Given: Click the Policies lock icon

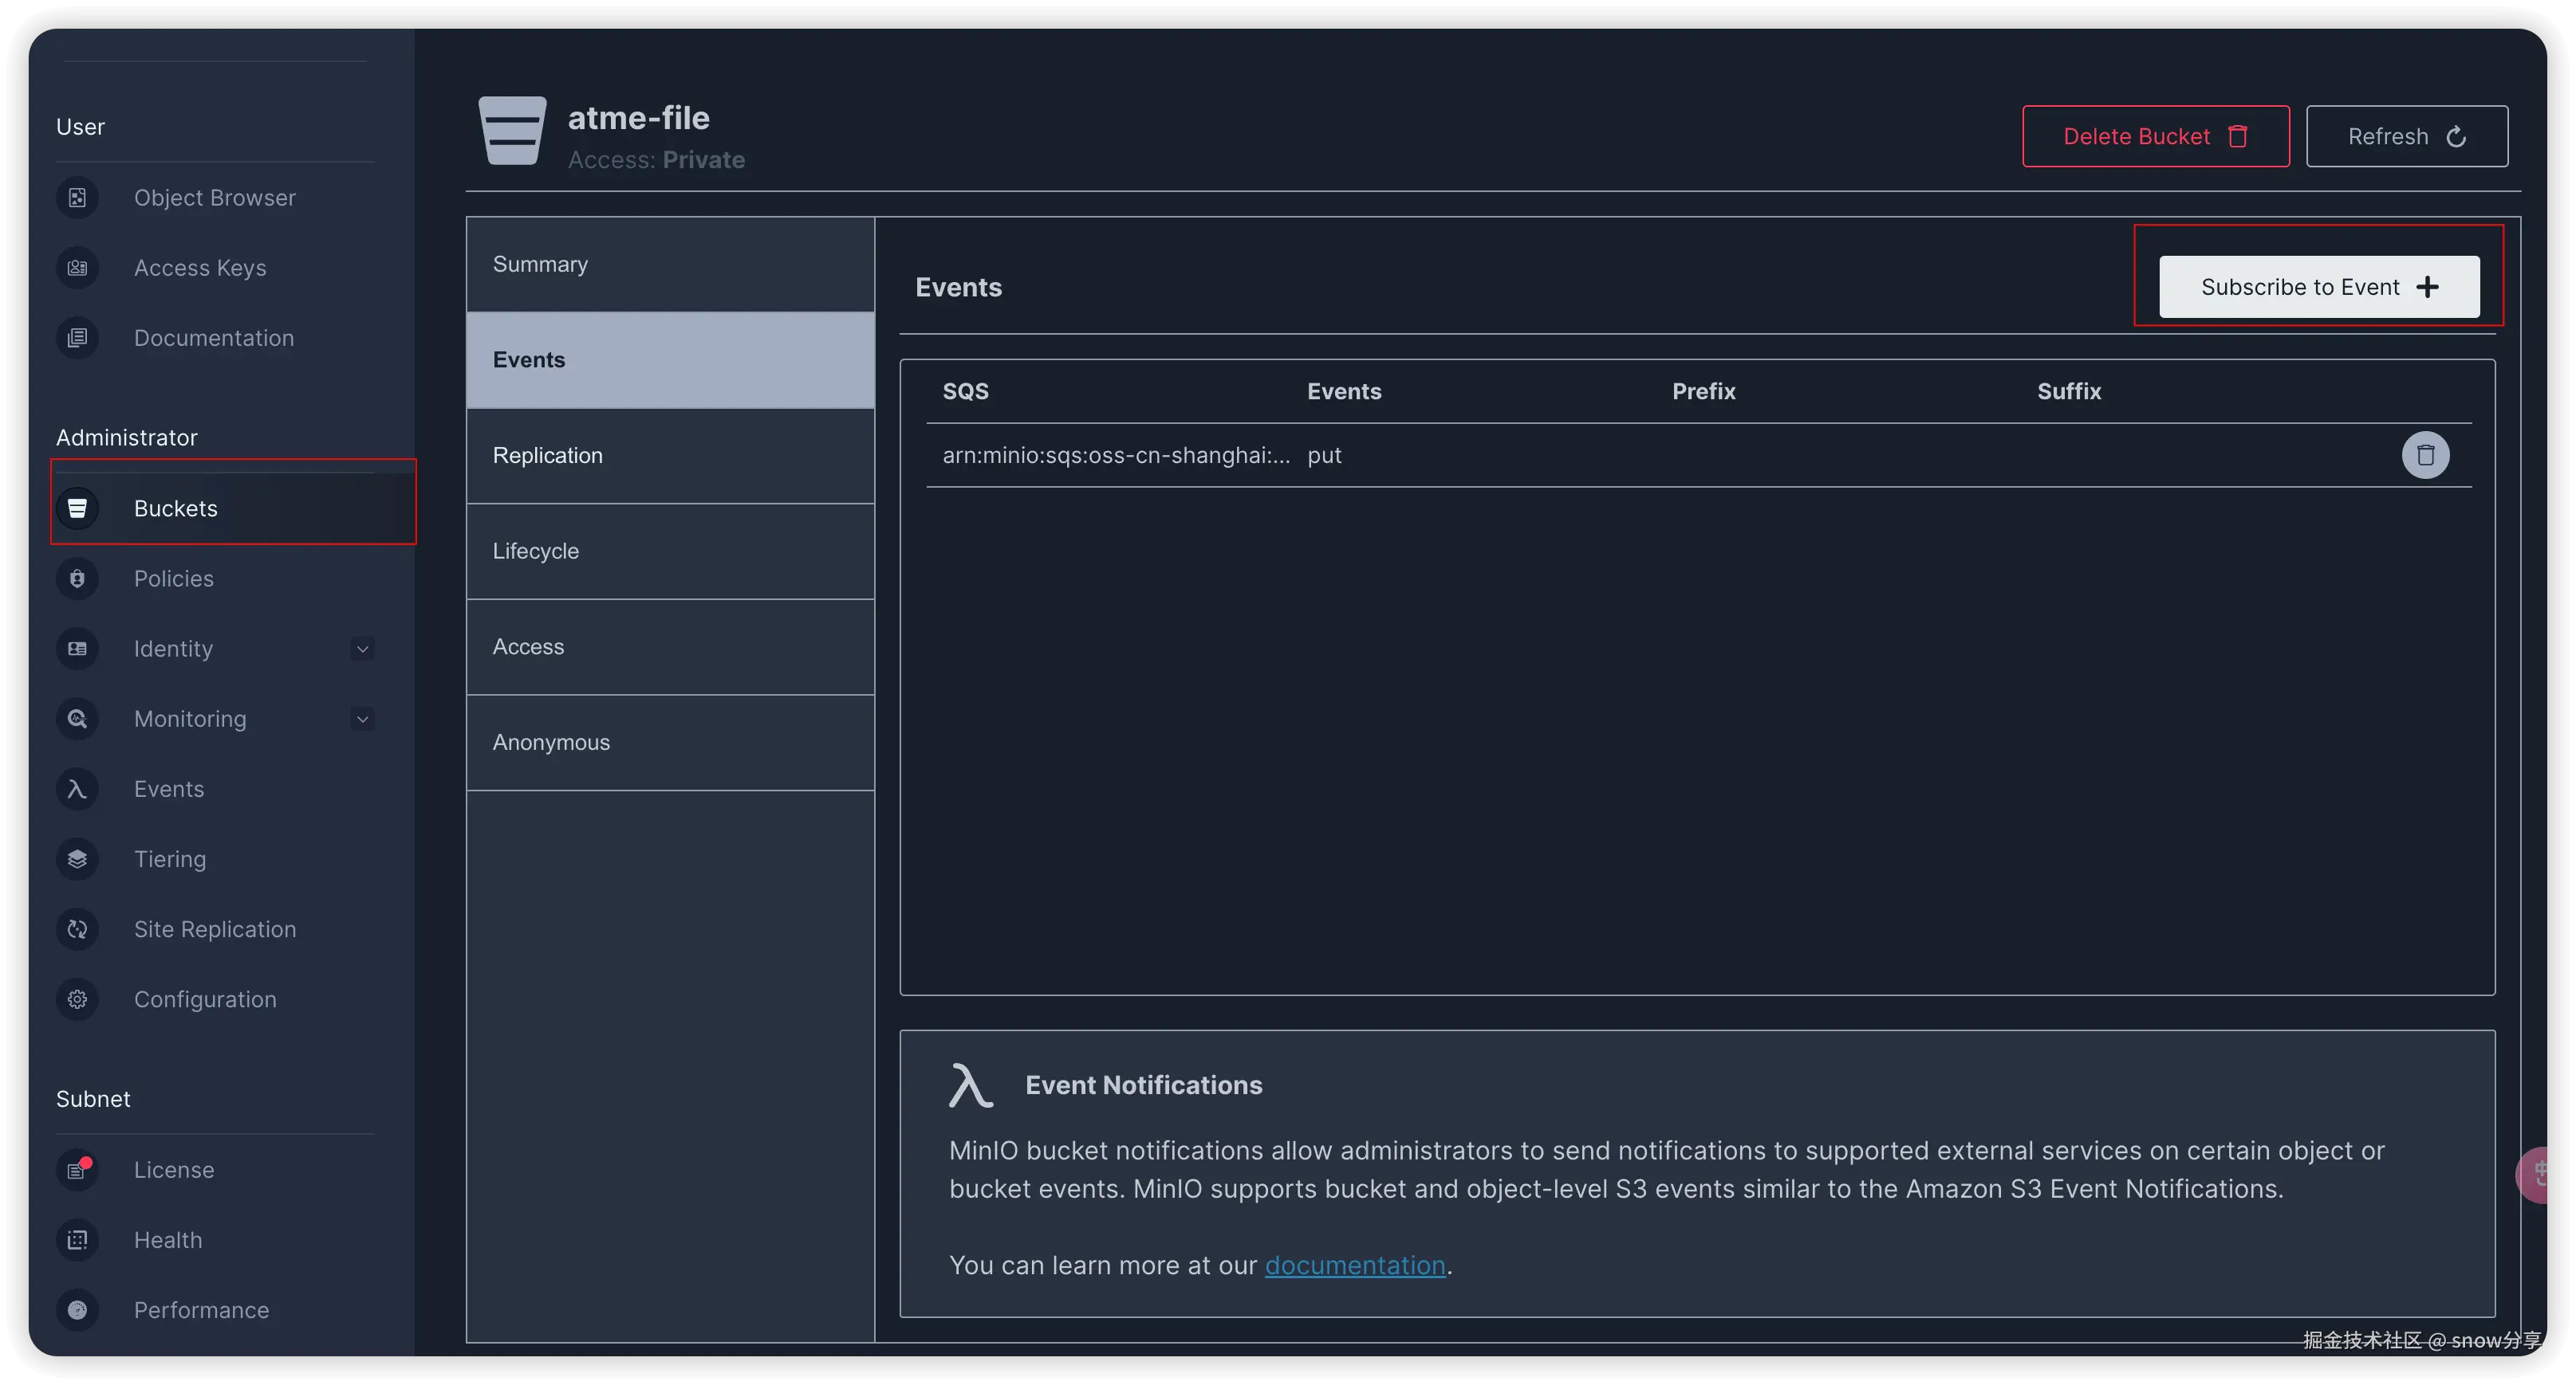Looking at the screenshot, I should pyautogui.click(x=77, y=579).
